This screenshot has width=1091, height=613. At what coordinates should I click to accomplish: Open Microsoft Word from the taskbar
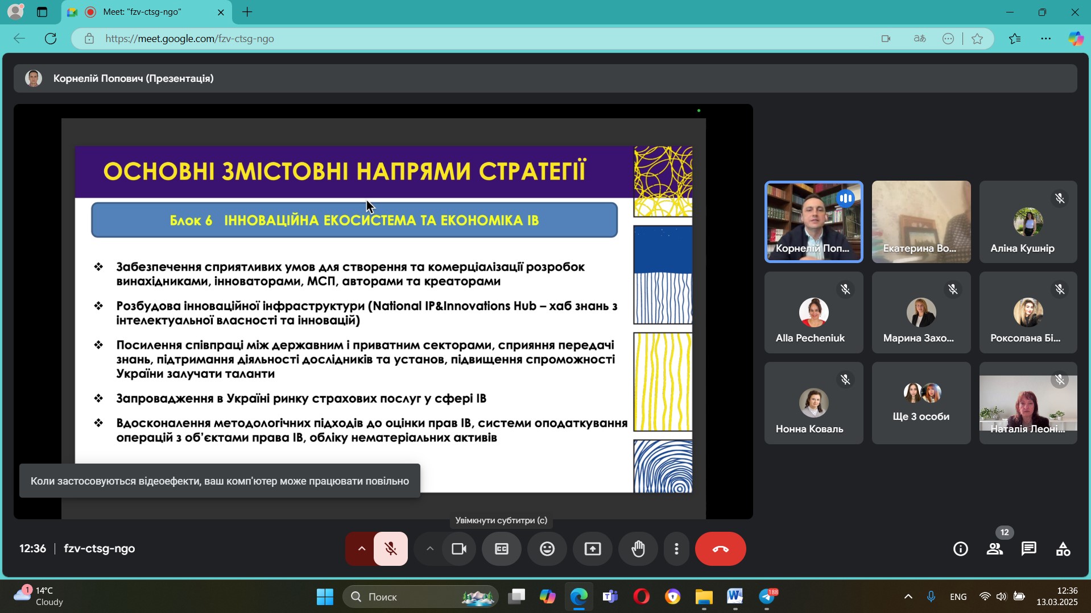[x=734, y=597]
